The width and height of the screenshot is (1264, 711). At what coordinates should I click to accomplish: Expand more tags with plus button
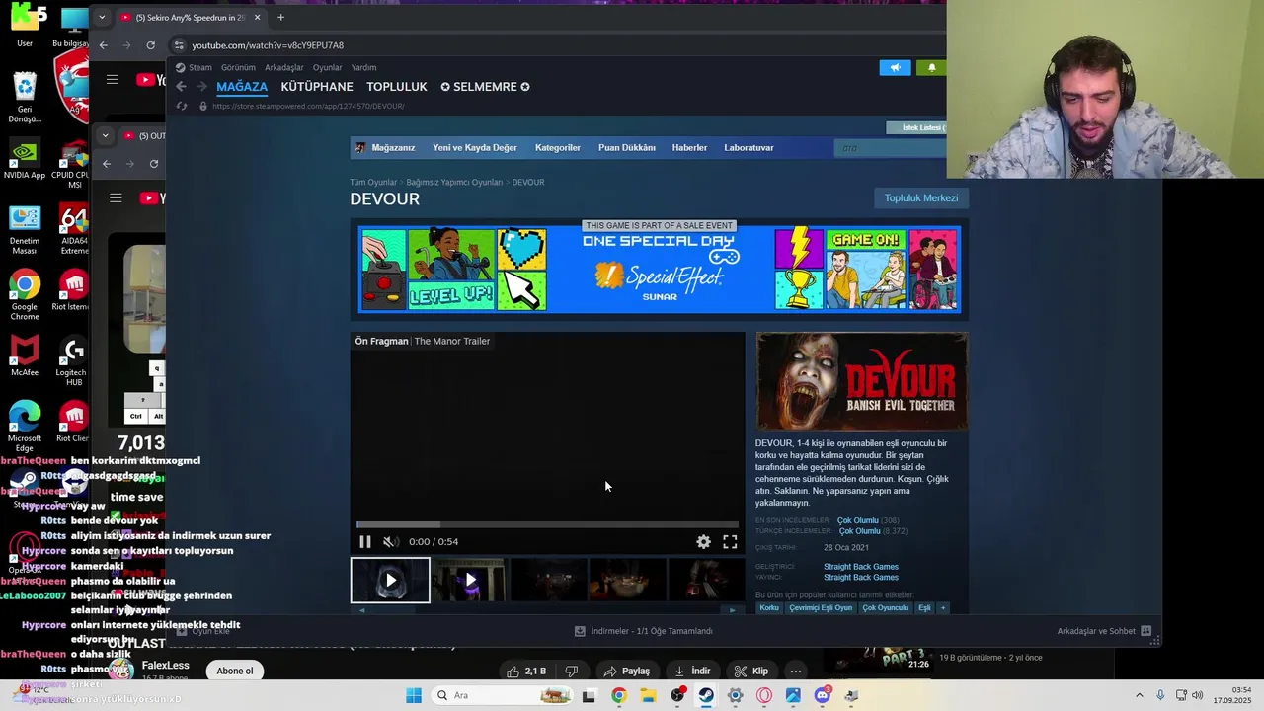point(943,608)
